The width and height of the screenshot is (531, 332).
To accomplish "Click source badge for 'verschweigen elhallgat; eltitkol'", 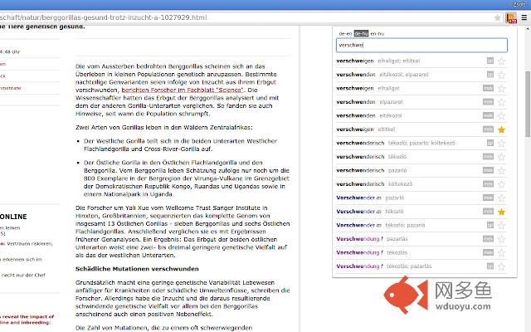I will [490, 61].
